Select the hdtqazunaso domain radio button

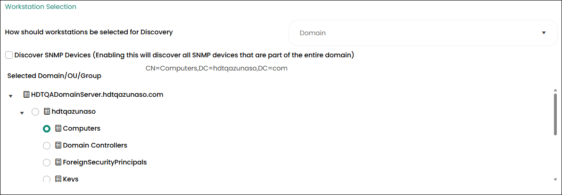coord(35,112)
